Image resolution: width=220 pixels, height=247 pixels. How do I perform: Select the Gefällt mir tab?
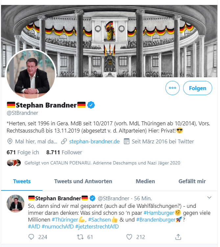[x=192, y=181]
